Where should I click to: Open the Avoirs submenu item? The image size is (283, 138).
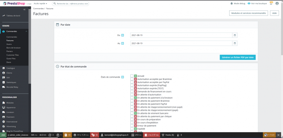(9, 44)
